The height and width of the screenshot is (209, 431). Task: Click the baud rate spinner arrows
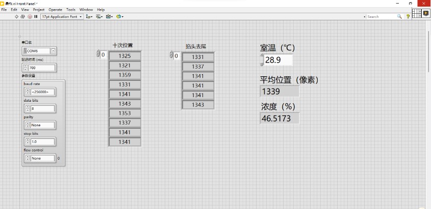28,92
